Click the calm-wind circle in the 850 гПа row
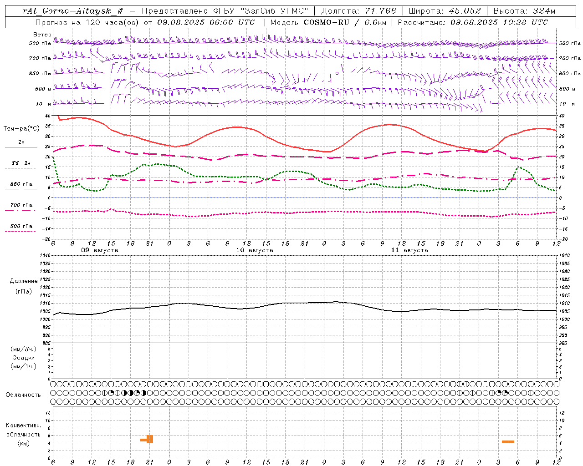 click(x=337, y=73)
